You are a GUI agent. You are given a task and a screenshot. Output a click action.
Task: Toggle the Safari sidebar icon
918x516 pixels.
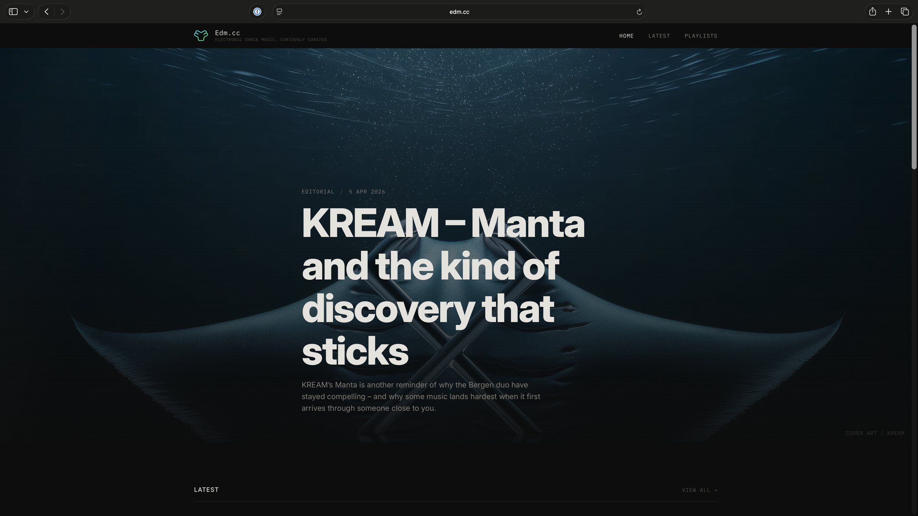point(13,12)
